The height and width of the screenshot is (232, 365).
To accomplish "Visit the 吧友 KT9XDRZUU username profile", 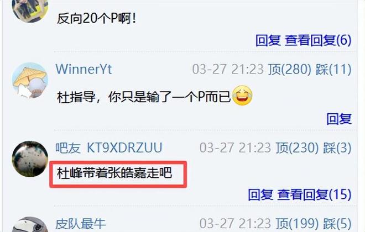I will pyautogui.click(x=109, y=147).
